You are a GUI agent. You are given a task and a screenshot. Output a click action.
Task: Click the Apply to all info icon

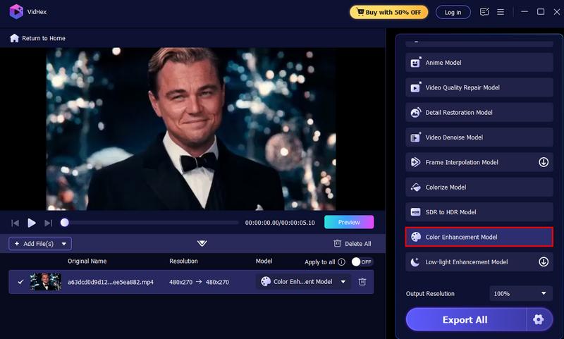pyautogui.click(x=342, y=262)
